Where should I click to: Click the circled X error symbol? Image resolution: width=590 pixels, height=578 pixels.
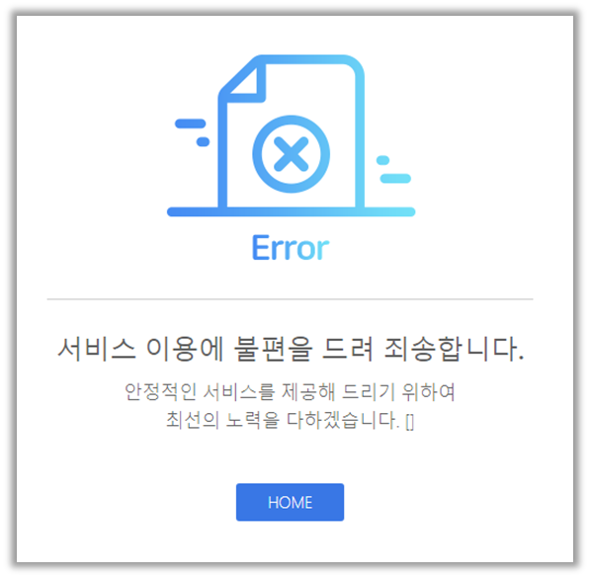coord(291,154)
